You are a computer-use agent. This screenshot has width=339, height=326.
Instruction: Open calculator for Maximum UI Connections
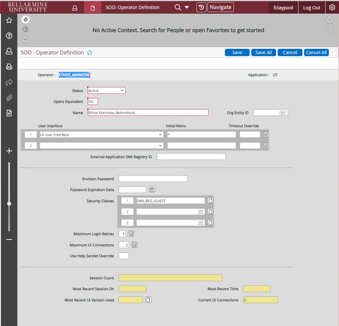pyautogui.click(x=135, y=245)
